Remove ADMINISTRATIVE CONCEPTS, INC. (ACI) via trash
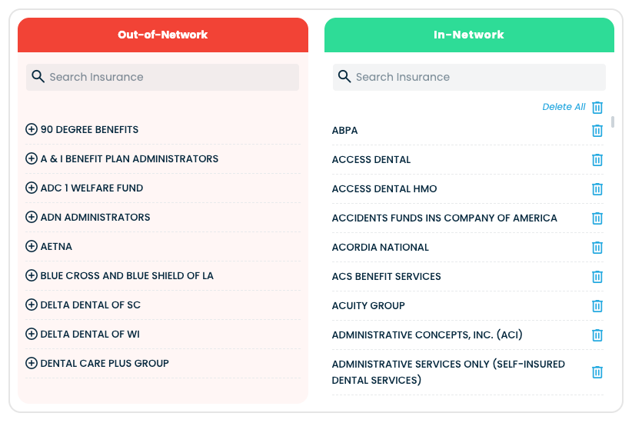 pos(597,335)
